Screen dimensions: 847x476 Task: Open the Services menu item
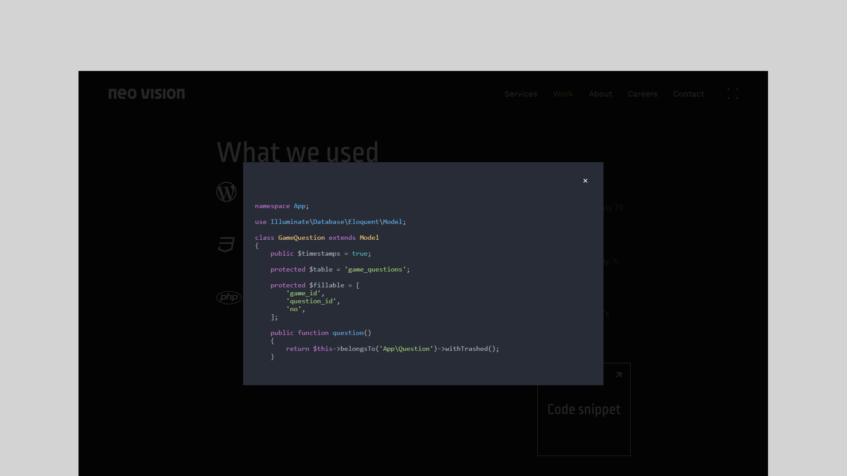pyautogui.click(x=521, y=94)
